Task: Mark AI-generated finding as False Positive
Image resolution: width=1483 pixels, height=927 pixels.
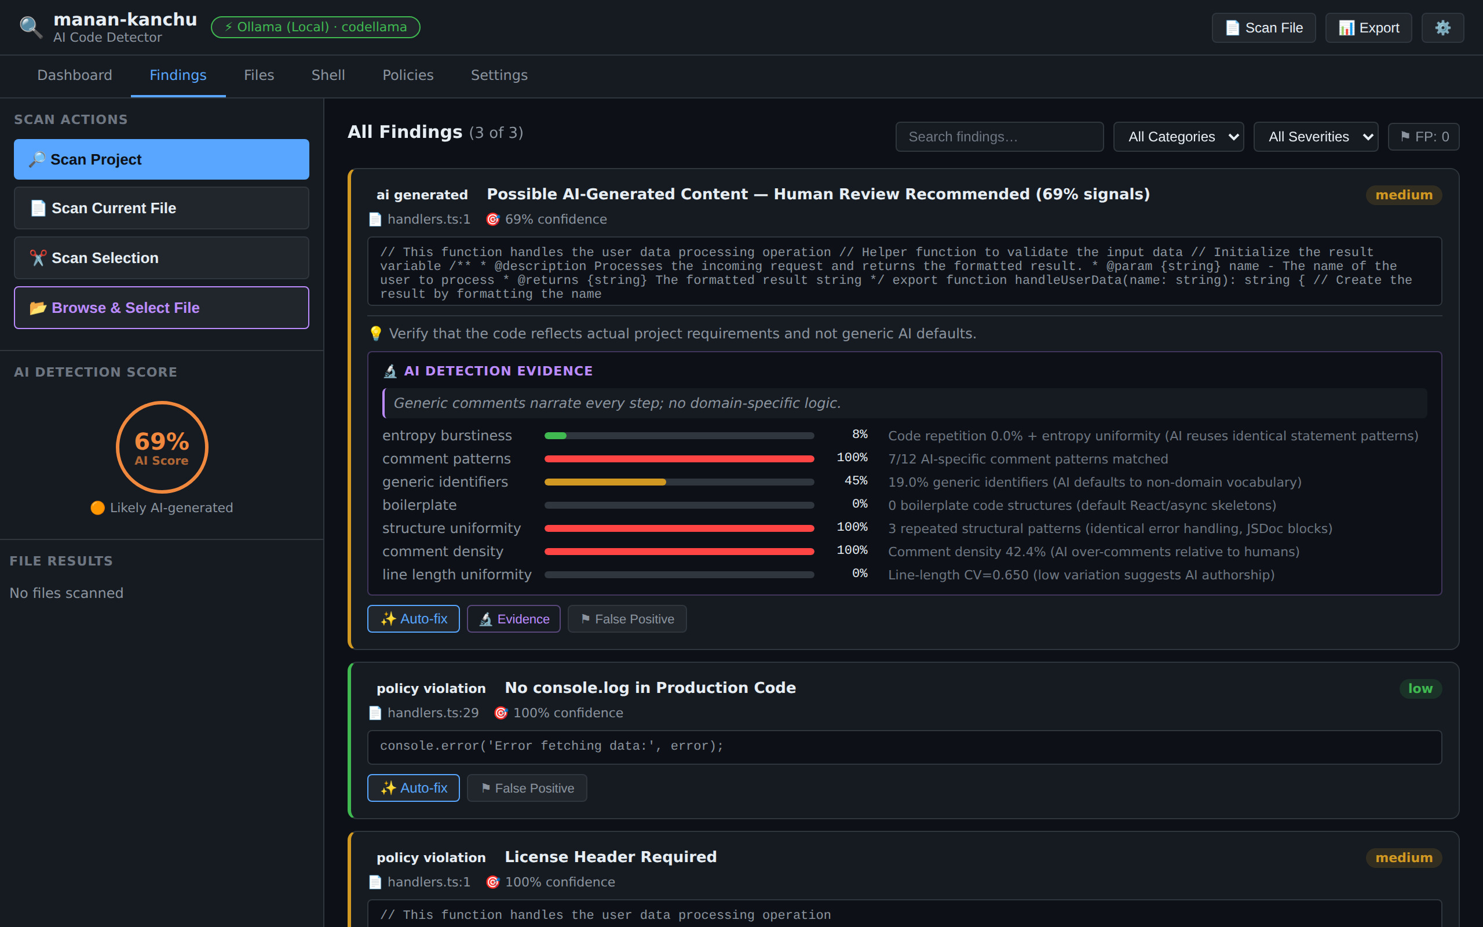Action: pyautogui.click(x=627, y=619)
